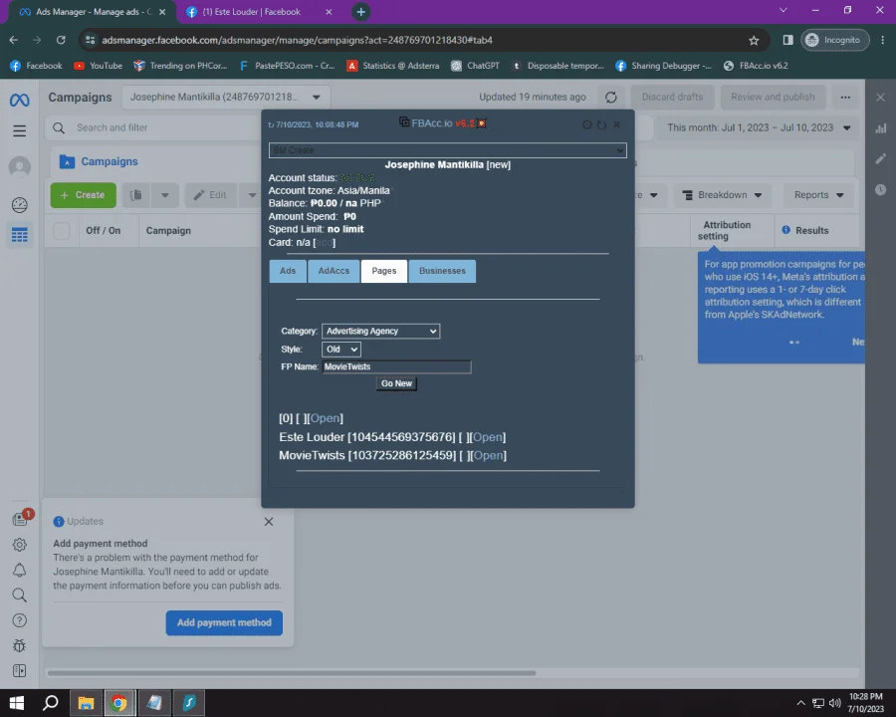Viewport: 896px width, 717px height.
Task: Click the 'add' card link
Action: [324, 242]
